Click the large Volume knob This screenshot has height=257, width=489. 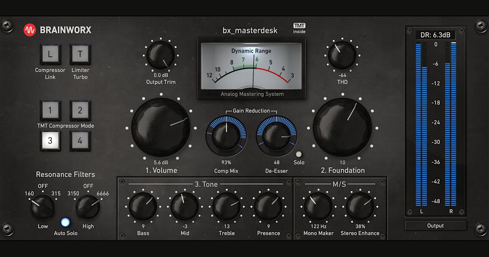(161, 127)
